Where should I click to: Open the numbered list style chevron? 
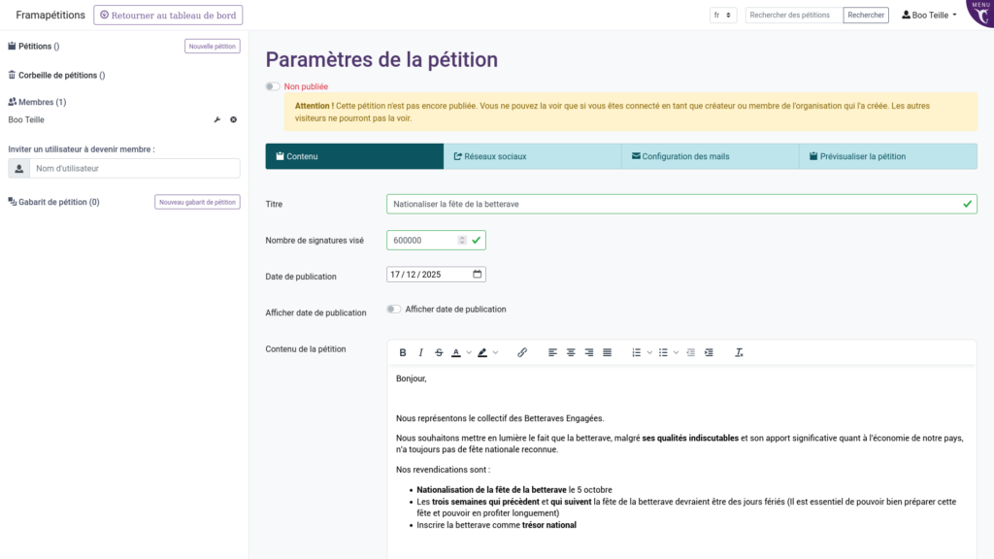(x=651, y=352)
